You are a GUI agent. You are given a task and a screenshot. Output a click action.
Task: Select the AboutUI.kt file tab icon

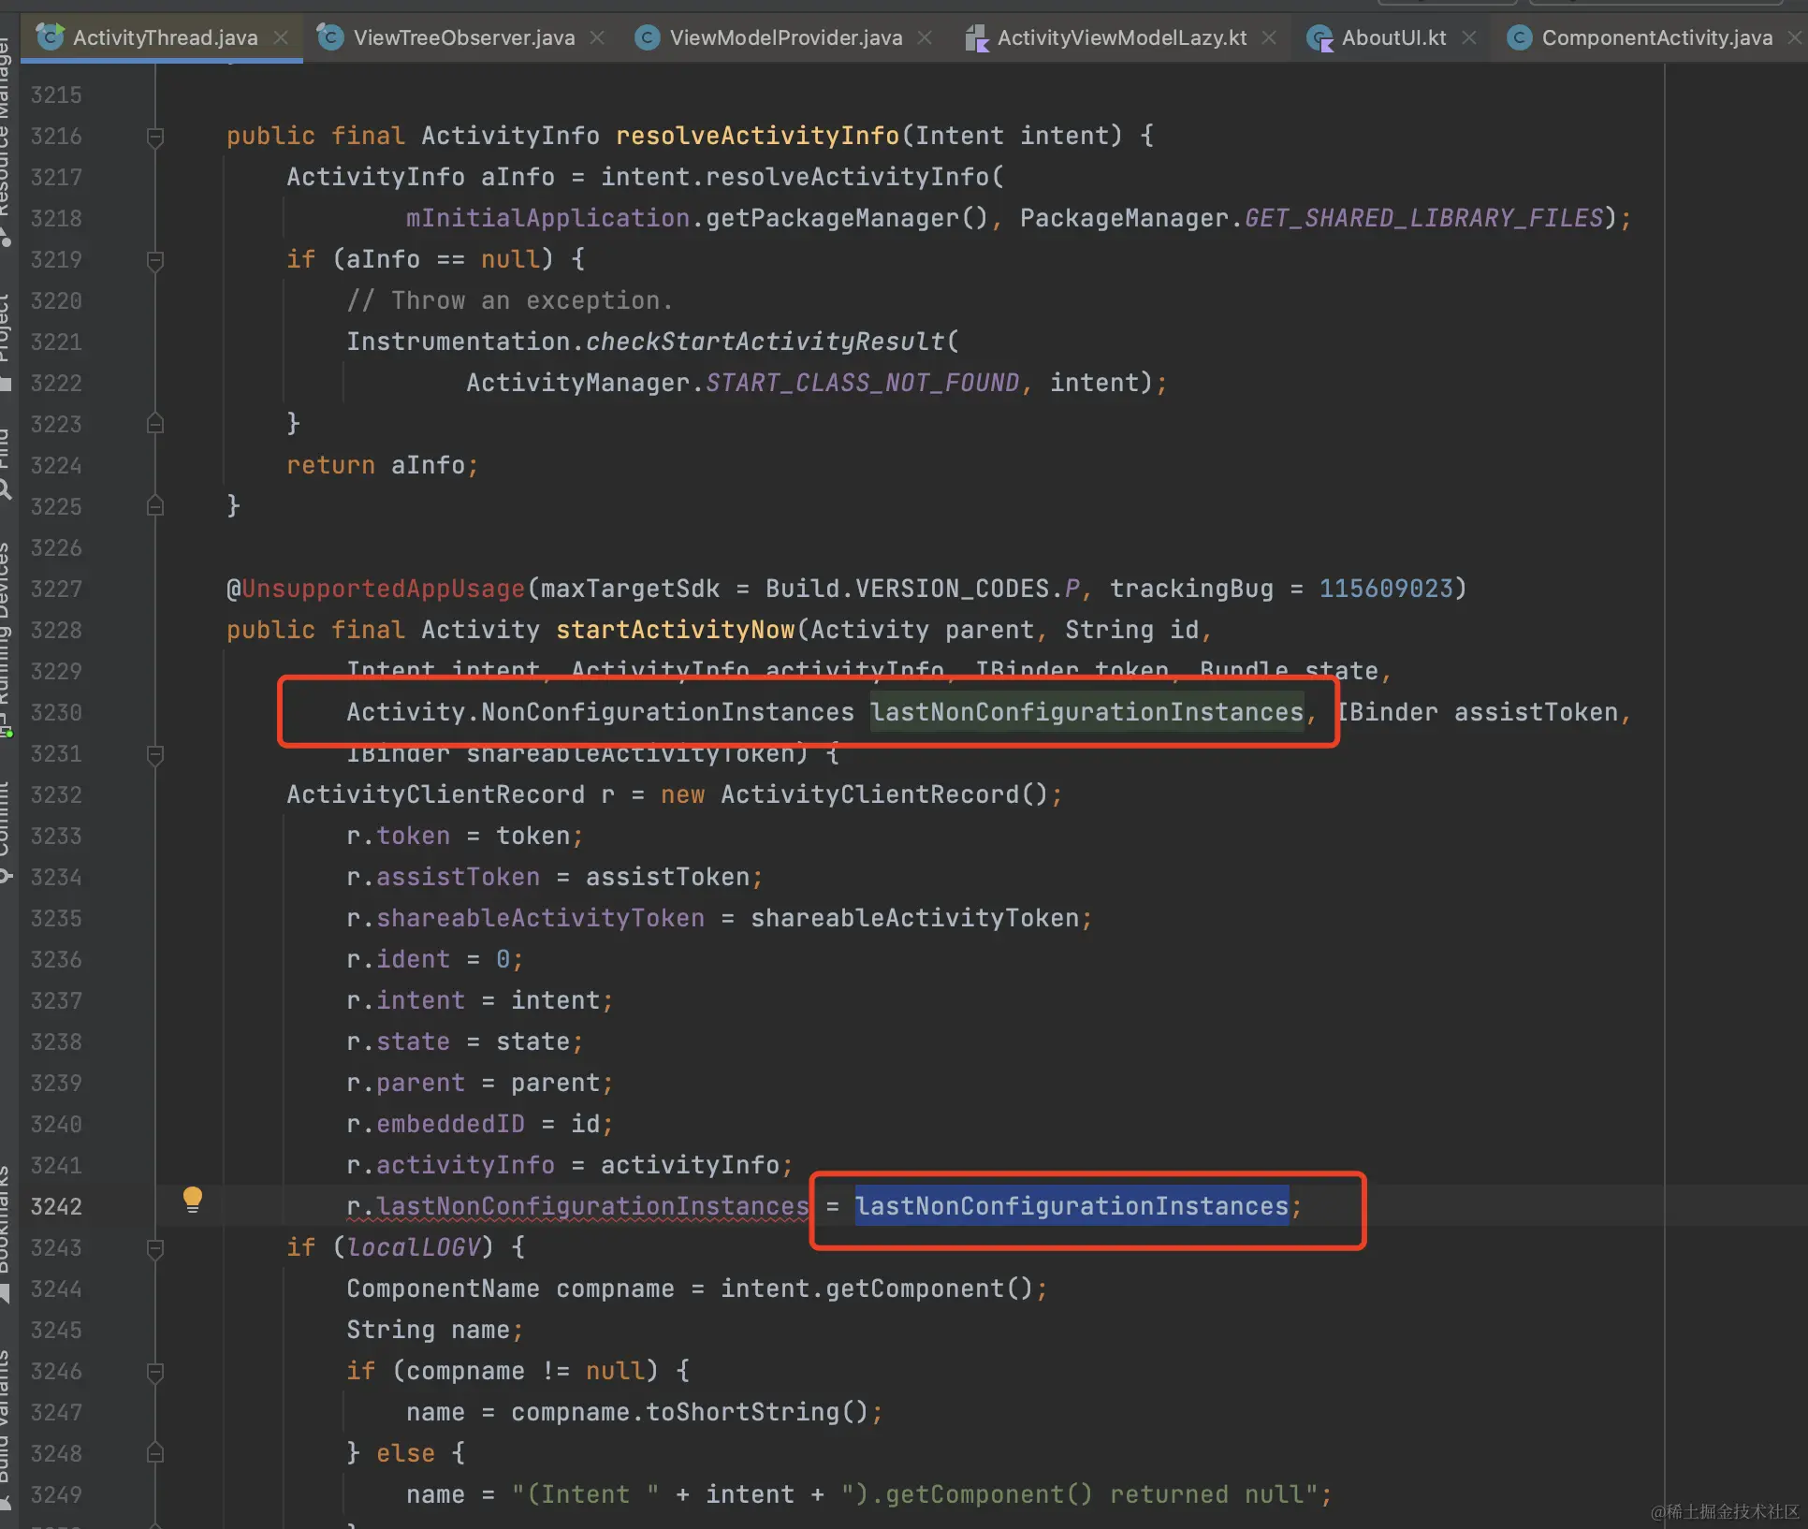point(1320,38)
